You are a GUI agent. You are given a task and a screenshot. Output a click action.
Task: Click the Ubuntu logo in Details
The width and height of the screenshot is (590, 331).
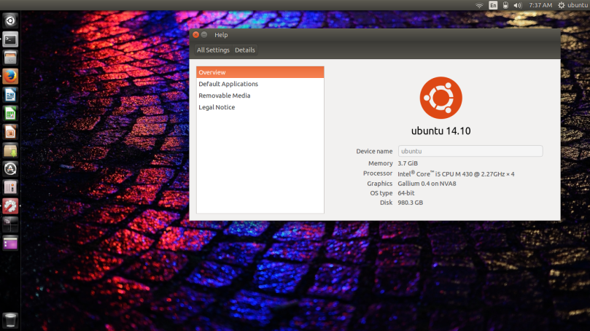click(x=440, y=98)
